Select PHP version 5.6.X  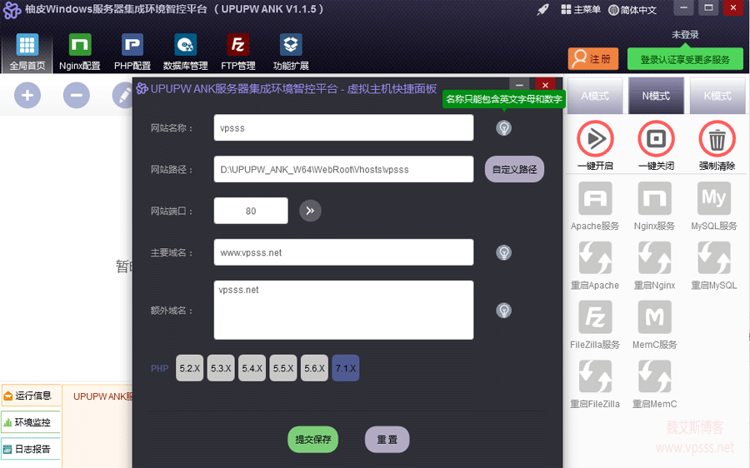[314, 368]
